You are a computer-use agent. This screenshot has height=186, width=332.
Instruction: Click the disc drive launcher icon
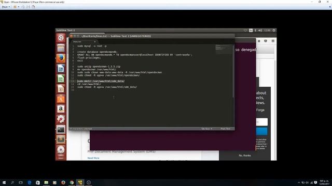pyautogui.click(x=61, y=149)
